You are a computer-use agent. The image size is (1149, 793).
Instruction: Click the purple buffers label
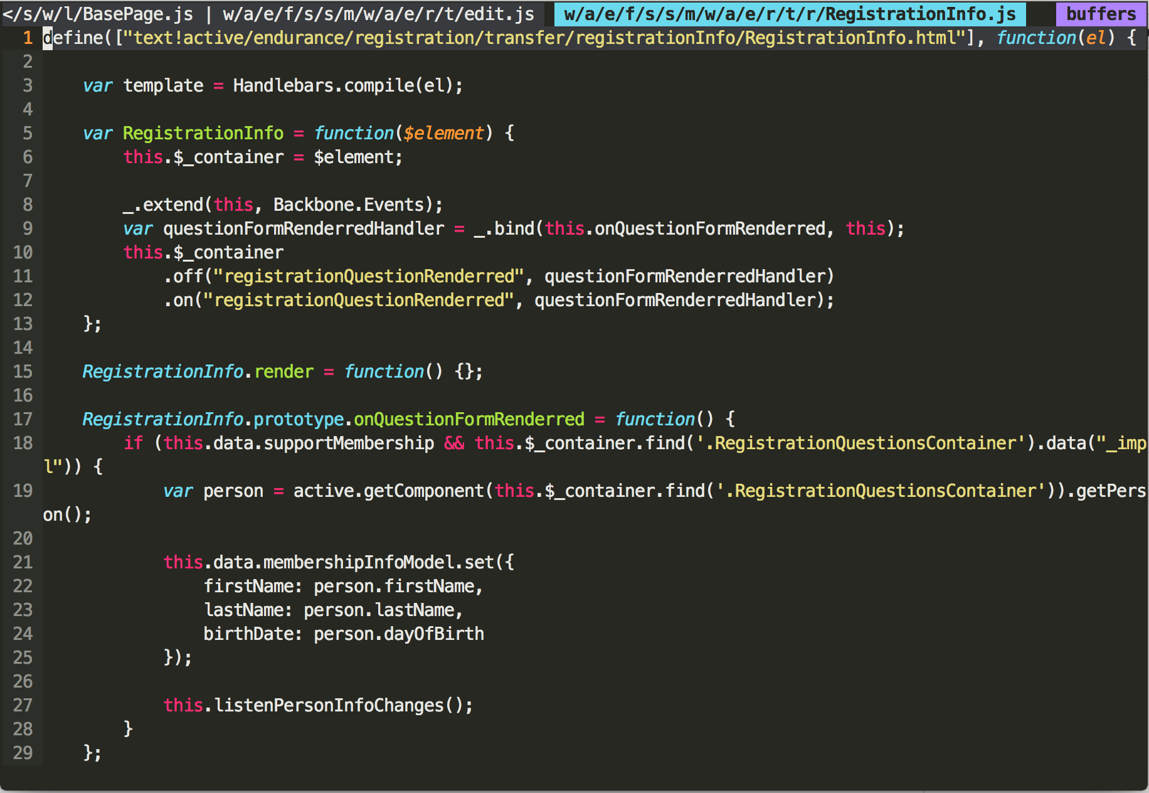click(x=1101, y=14)
